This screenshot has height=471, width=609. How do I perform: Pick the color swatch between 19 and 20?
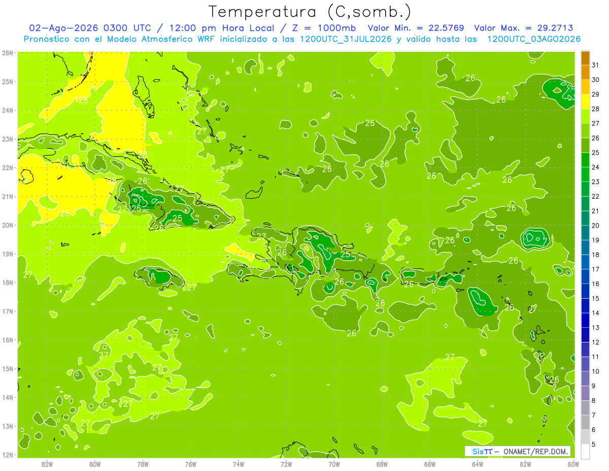(585, 233)
